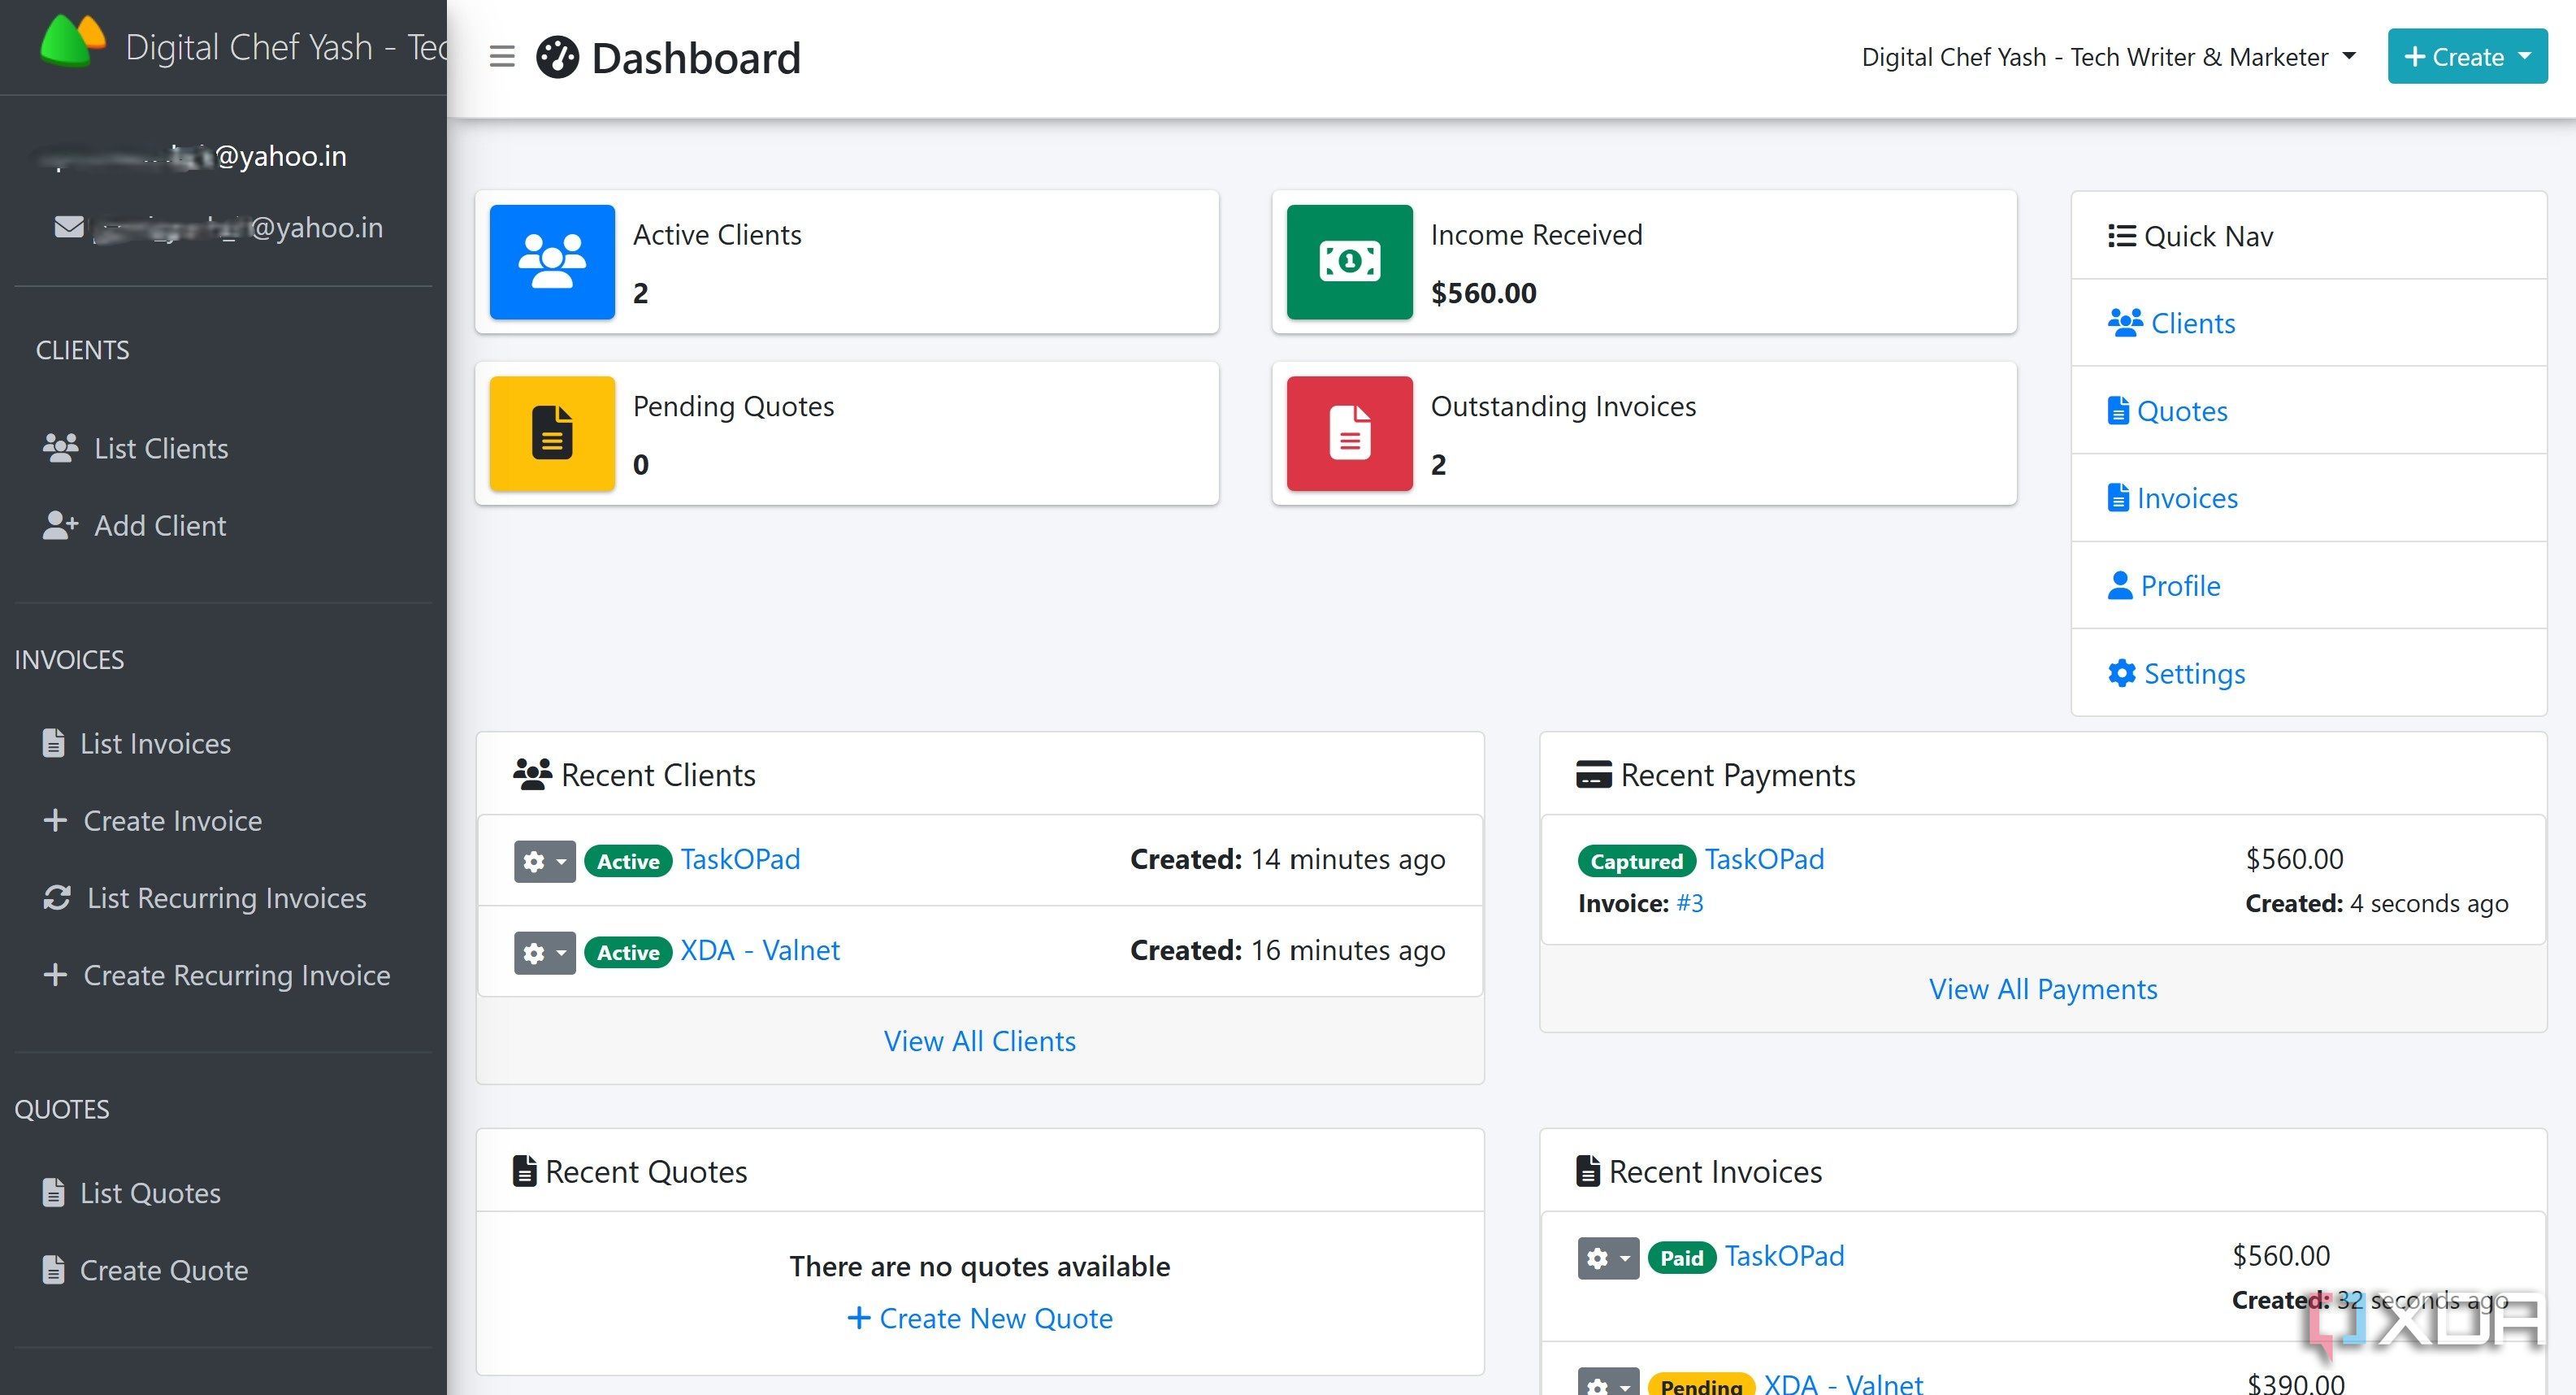Select Create Invoice in the sidebar
2576x1395 pixels.
[x=152, y=820]
